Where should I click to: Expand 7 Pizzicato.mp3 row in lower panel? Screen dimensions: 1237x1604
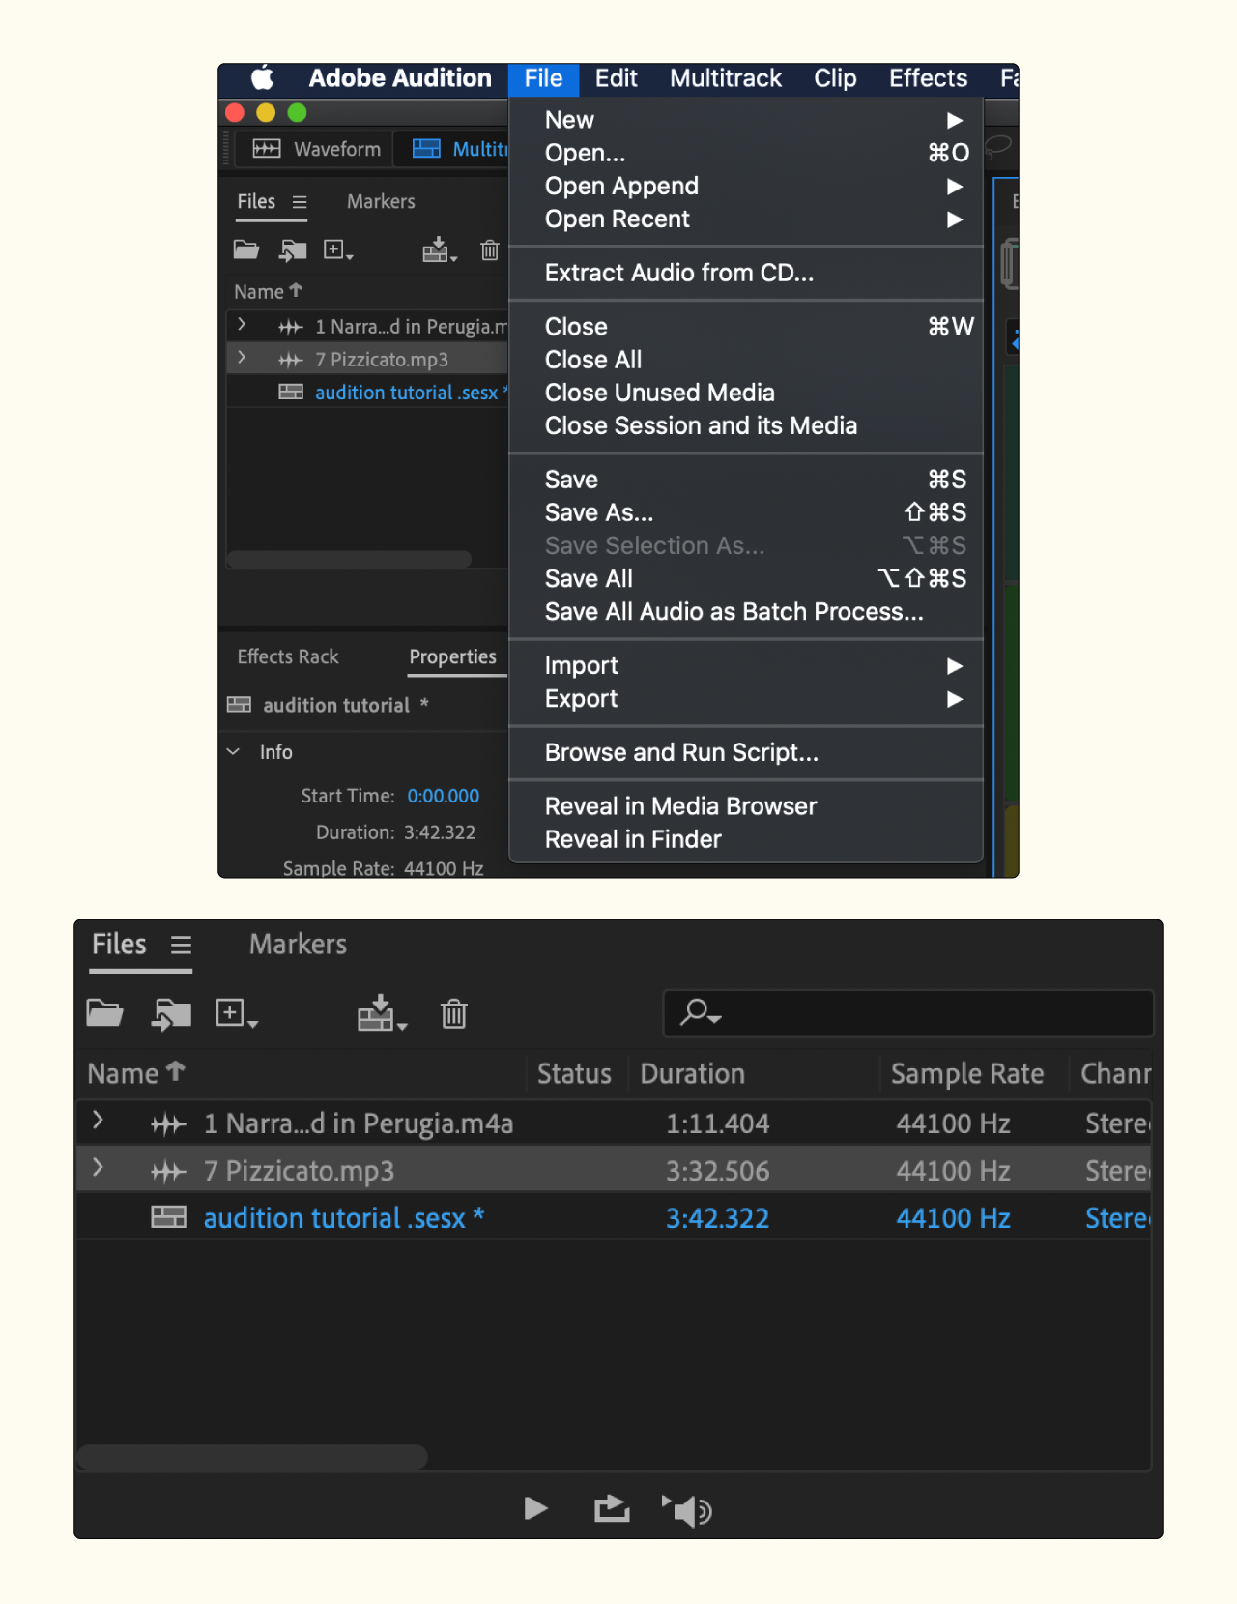pos(98,1167)
